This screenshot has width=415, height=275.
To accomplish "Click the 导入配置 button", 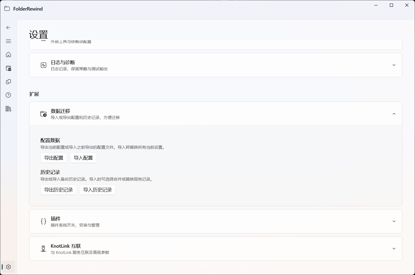I will point(83,158).
